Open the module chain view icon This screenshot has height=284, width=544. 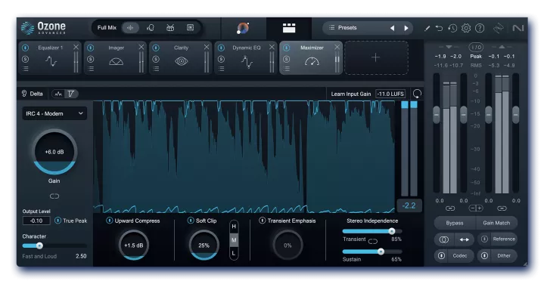tap(289, 28)
